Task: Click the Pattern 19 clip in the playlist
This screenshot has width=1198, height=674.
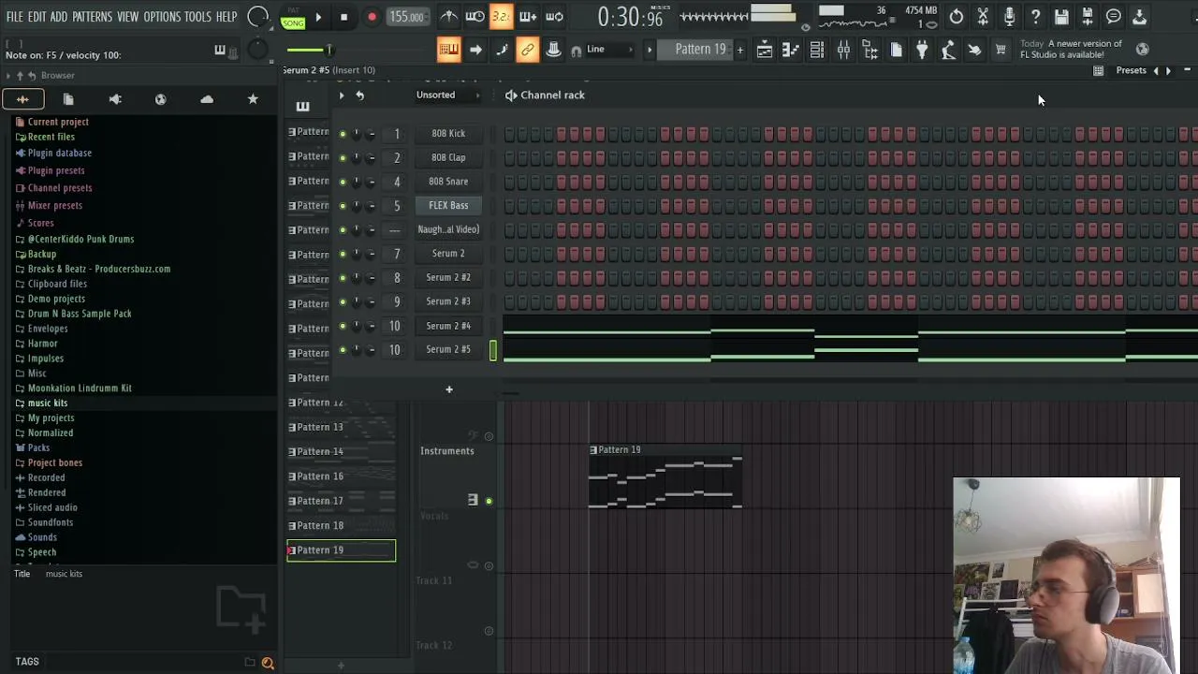Action: click(x=665, y=478)
